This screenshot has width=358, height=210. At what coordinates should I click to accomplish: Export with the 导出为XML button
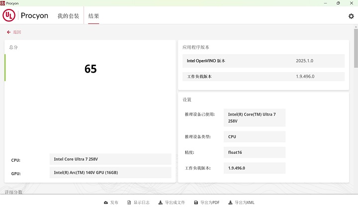pyautogui.click(x=241, y=203)
